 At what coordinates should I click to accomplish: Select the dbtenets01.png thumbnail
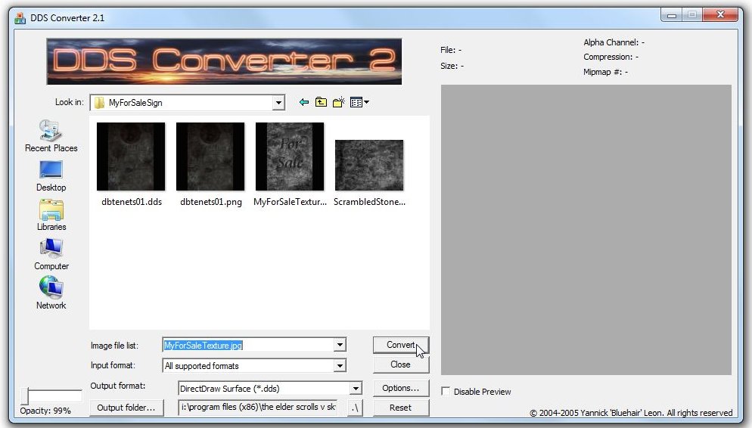[210, 157]
